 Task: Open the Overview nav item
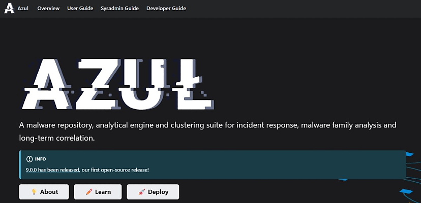point(48,8)
